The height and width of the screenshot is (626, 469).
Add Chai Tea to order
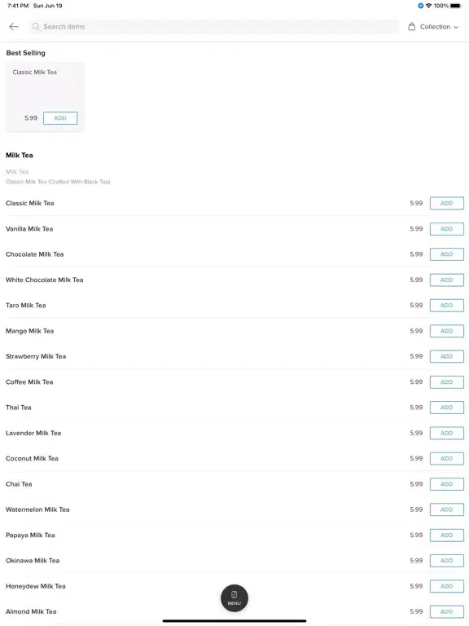447,484
